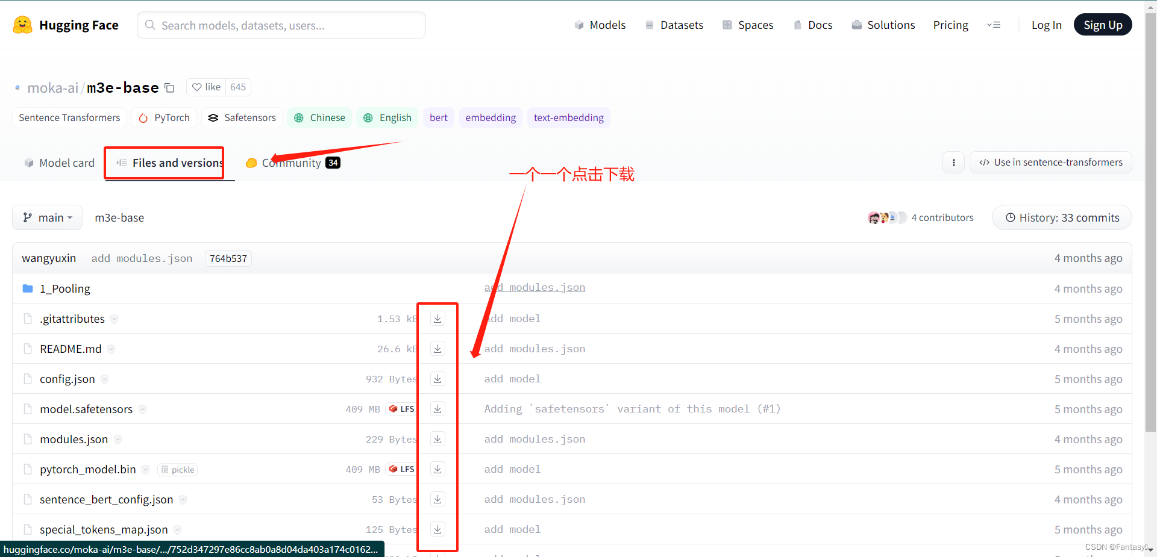Screen dimensions: 1157x557
Task: Click the Chinese language tag
Action: (319, 118)
